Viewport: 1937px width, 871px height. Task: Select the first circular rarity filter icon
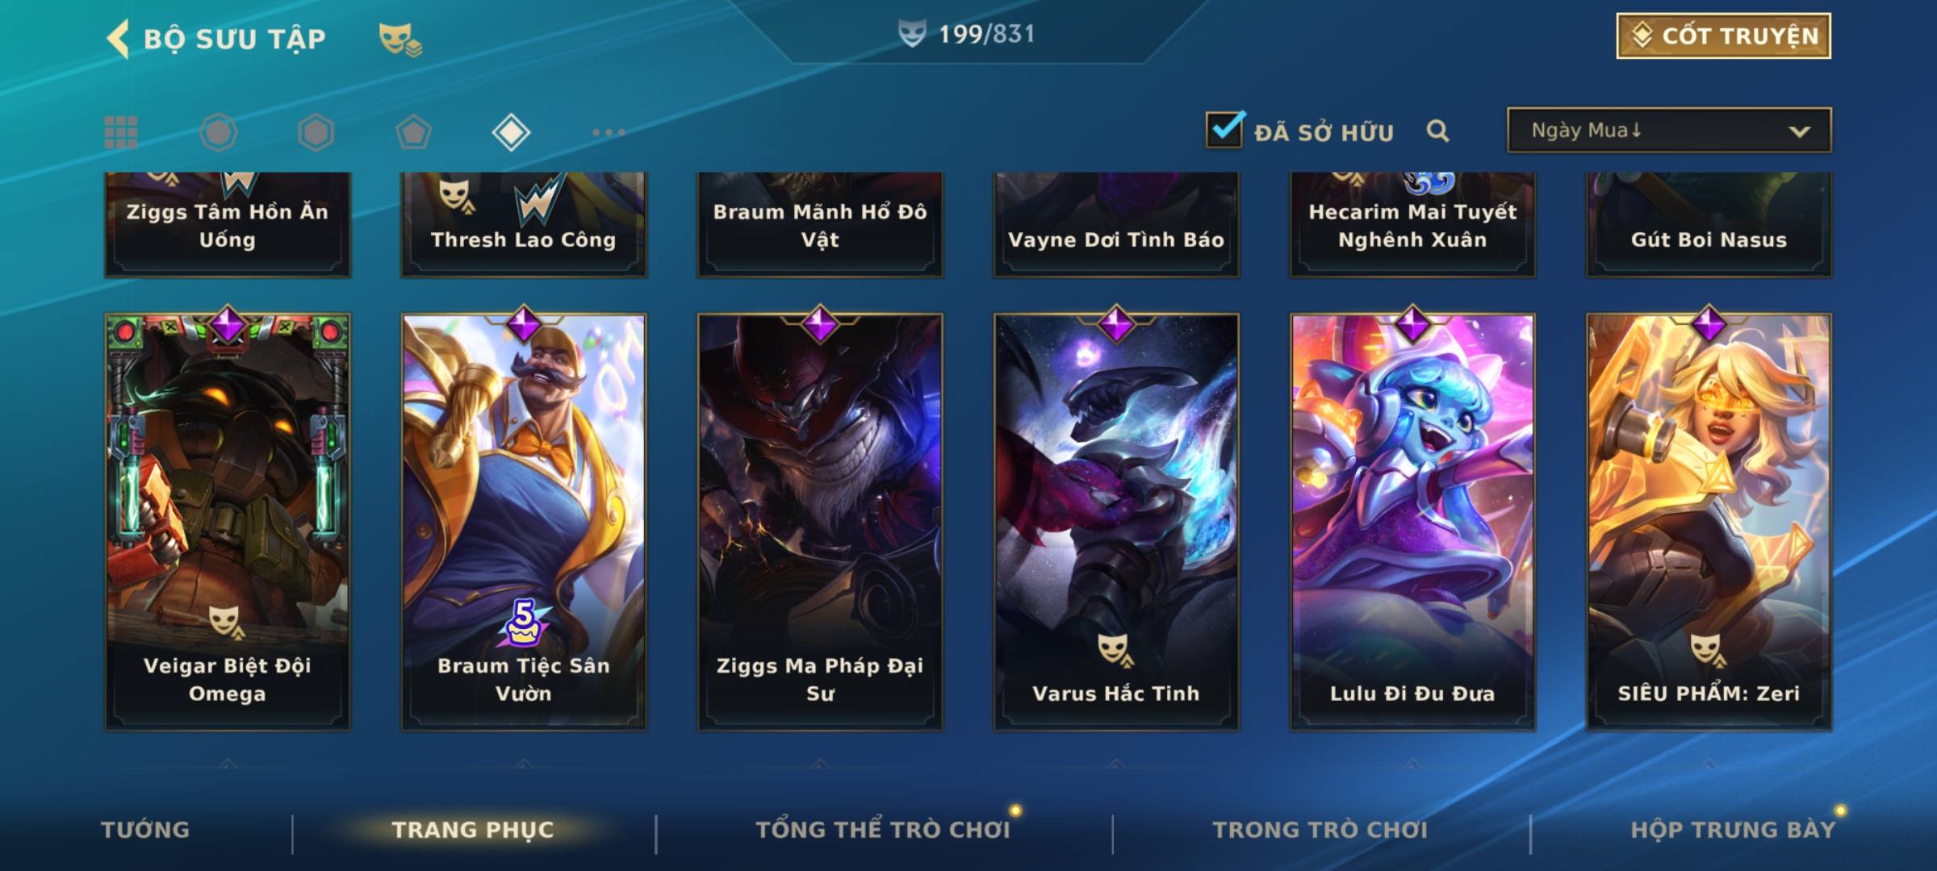click(x=219, y=132)
